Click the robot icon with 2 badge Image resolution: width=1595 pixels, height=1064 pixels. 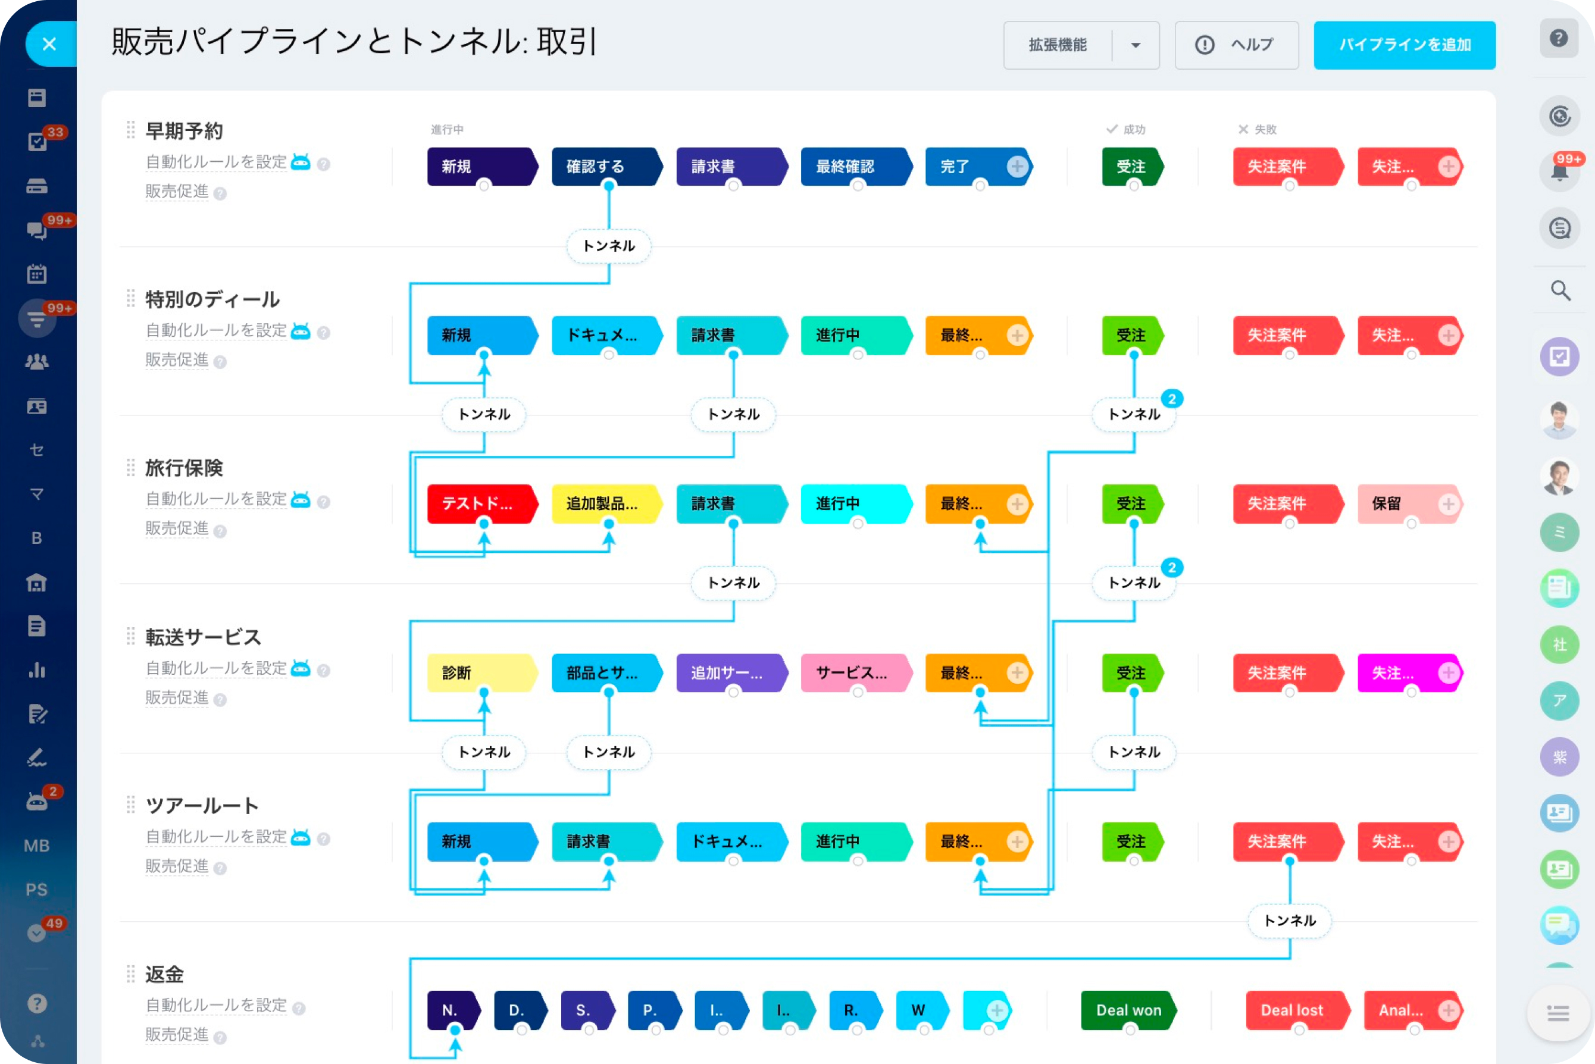click(37, 803)
